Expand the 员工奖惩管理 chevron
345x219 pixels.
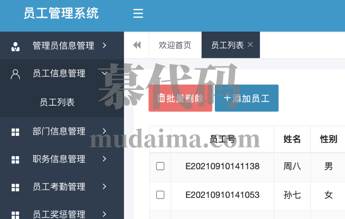point(104,214)
